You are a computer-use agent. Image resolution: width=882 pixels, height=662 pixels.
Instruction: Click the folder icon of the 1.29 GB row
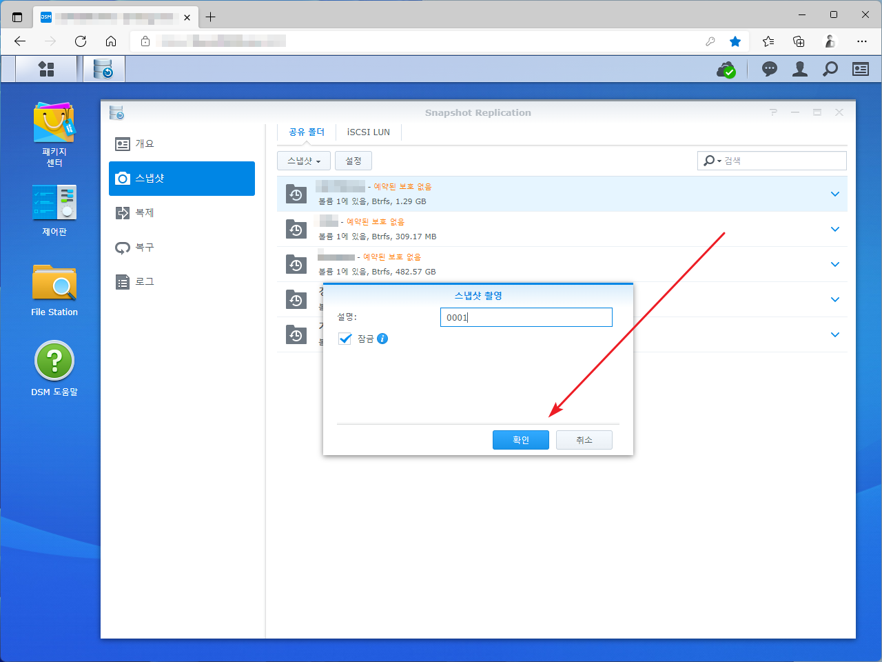coord(296,194)
